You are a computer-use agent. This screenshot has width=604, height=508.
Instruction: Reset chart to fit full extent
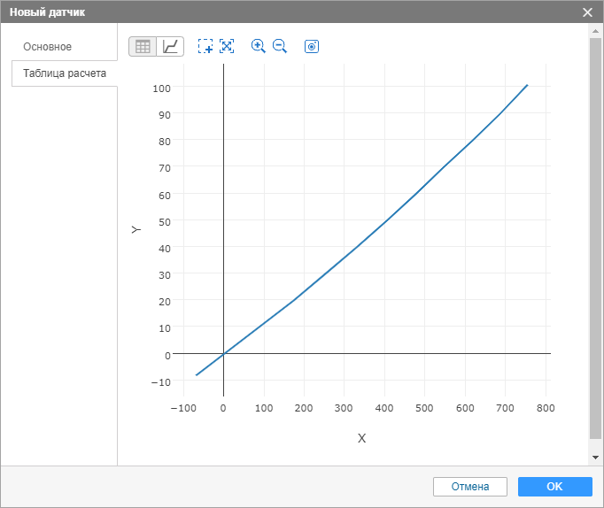[x=227, y=46]
